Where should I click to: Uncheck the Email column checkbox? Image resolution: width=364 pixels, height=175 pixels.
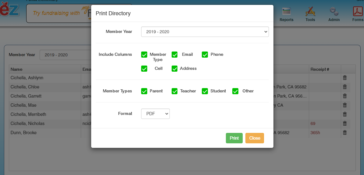pos(174,55)
